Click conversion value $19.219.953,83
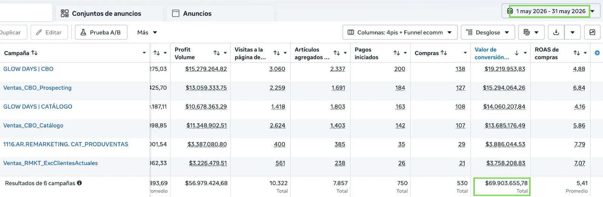 click(505, 69)
